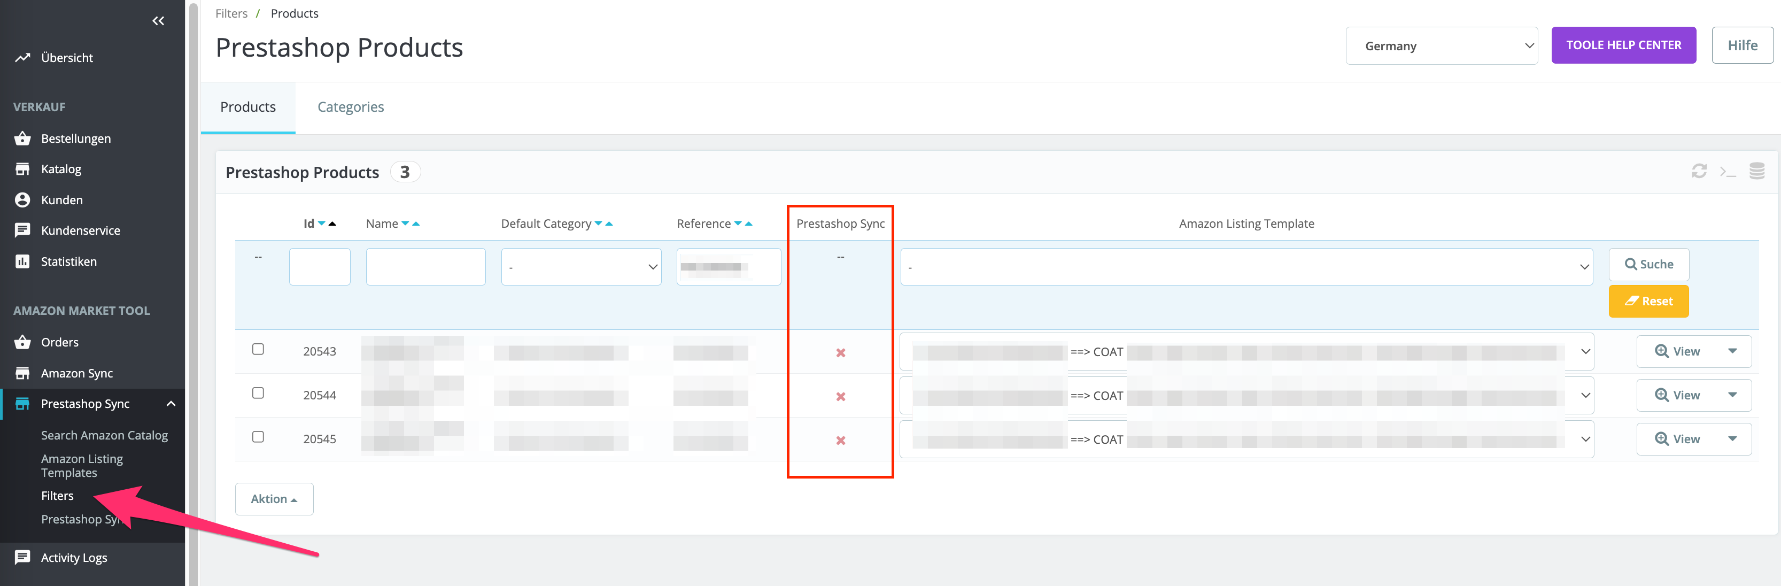Image resolution: width=1781 pixels, height=586 pixels.
Task: Click the Prestashop Sync store icon
Action: coord(23,403)
